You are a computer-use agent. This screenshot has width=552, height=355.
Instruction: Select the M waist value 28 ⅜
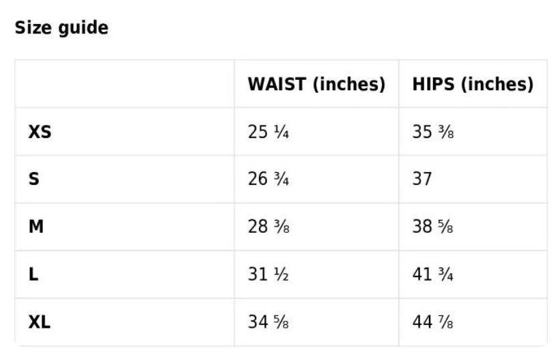[x=268, y=227]
